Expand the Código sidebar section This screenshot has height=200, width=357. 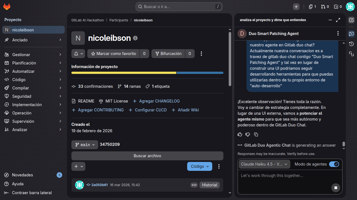(33, 80)
